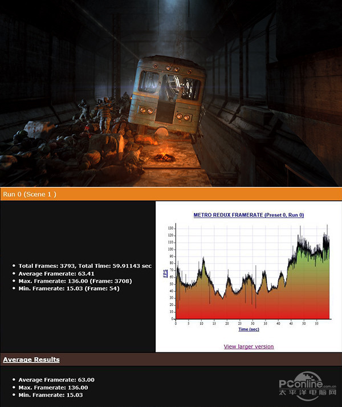
Task: Open the 'View larger version' link
Action: [249, 347]
